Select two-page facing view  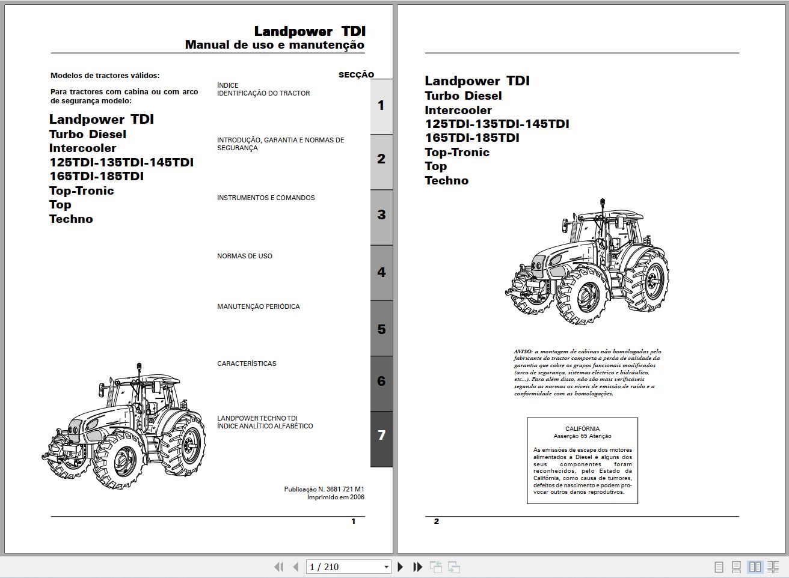coord(755,567)
